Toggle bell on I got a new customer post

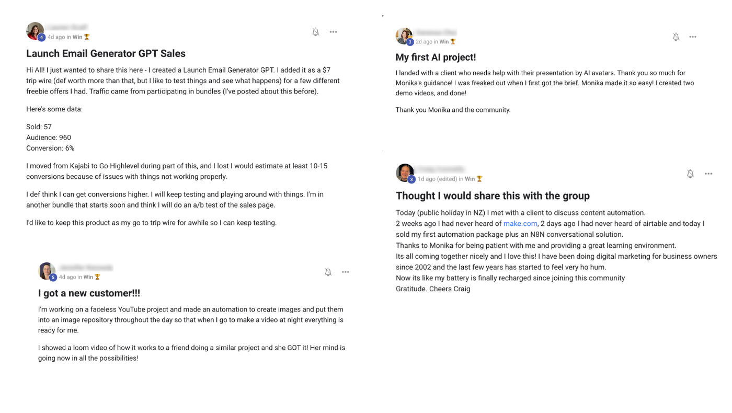click(x=328, y=272)
